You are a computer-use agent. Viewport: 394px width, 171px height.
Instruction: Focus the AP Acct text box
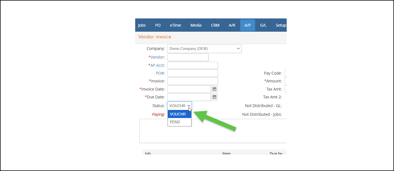click(192, 65)
